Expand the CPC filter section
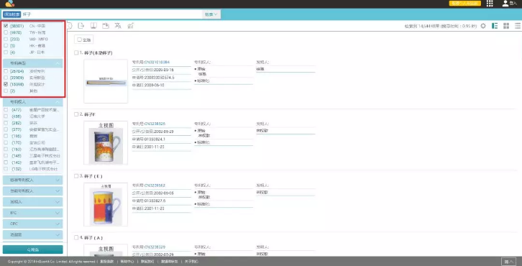The image size is (522, 266). [x=32, y=224]
